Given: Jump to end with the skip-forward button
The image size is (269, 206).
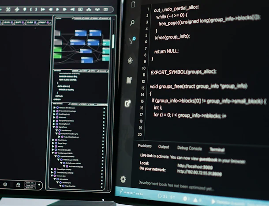Looking at the screenshot, I should click(73, 9).
